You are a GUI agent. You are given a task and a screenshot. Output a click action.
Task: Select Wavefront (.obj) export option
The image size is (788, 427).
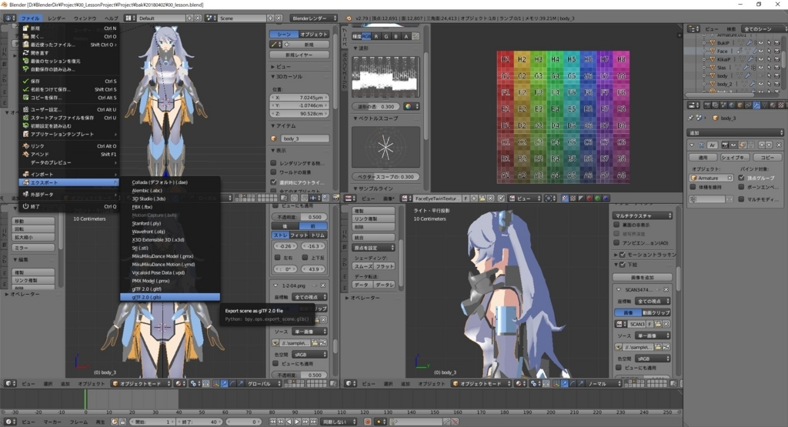point(170,232)
